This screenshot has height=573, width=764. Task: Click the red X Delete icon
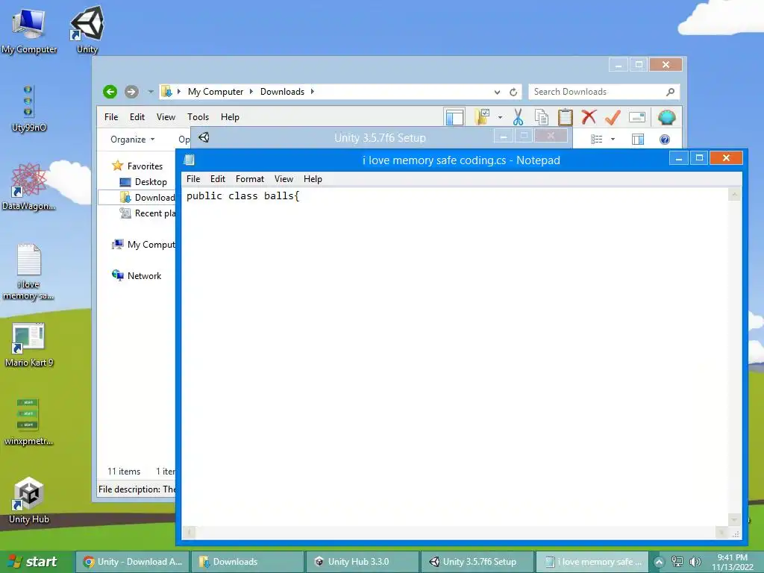coord(589,117)
